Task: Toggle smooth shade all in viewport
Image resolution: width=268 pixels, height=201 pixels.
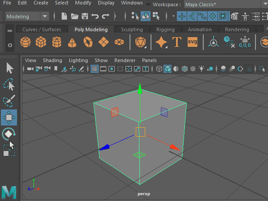Action: click(x=167, y=69)
